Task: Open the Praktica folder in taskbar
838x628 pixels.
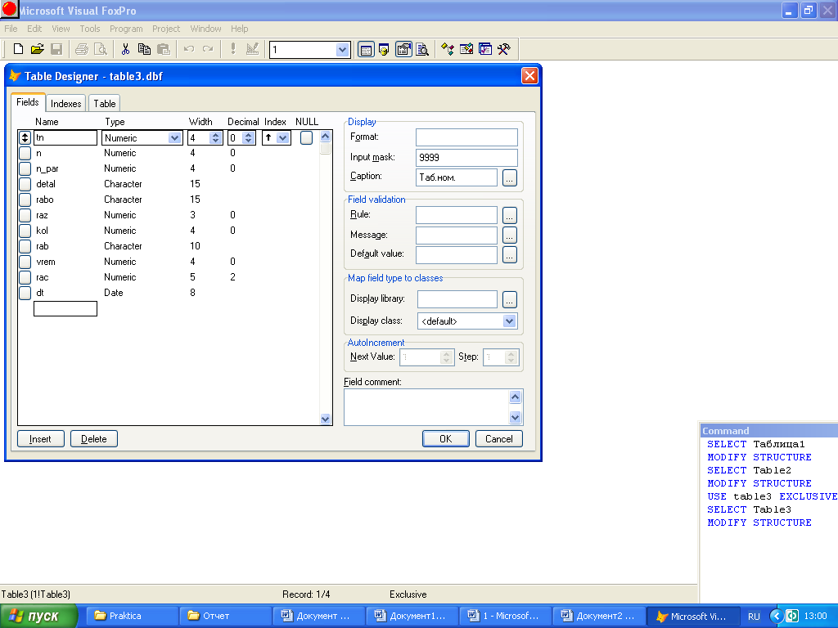Action: click(132, 616)
